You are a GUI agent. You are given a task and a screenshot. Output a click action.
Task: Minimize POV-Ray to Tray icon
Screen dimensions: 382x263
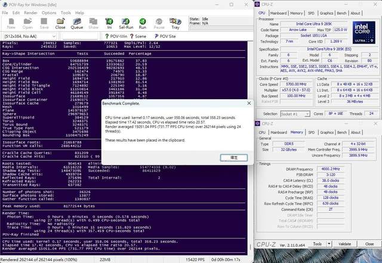click(x=175, y=24)
